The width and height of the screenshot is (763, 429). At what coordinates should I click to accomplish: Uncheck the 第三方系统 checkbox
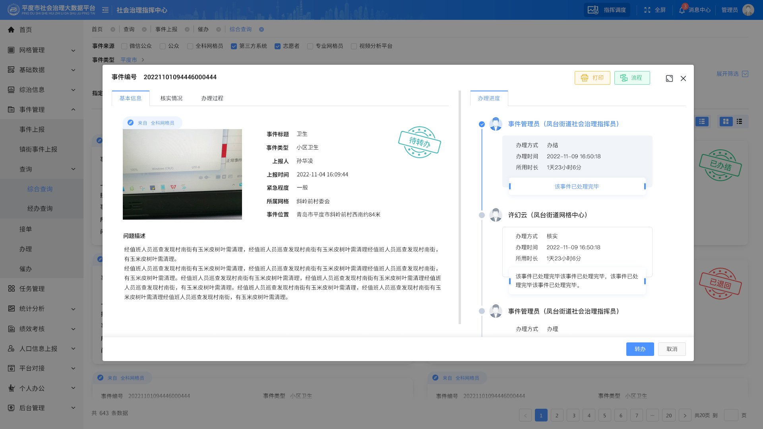point(234,46)
